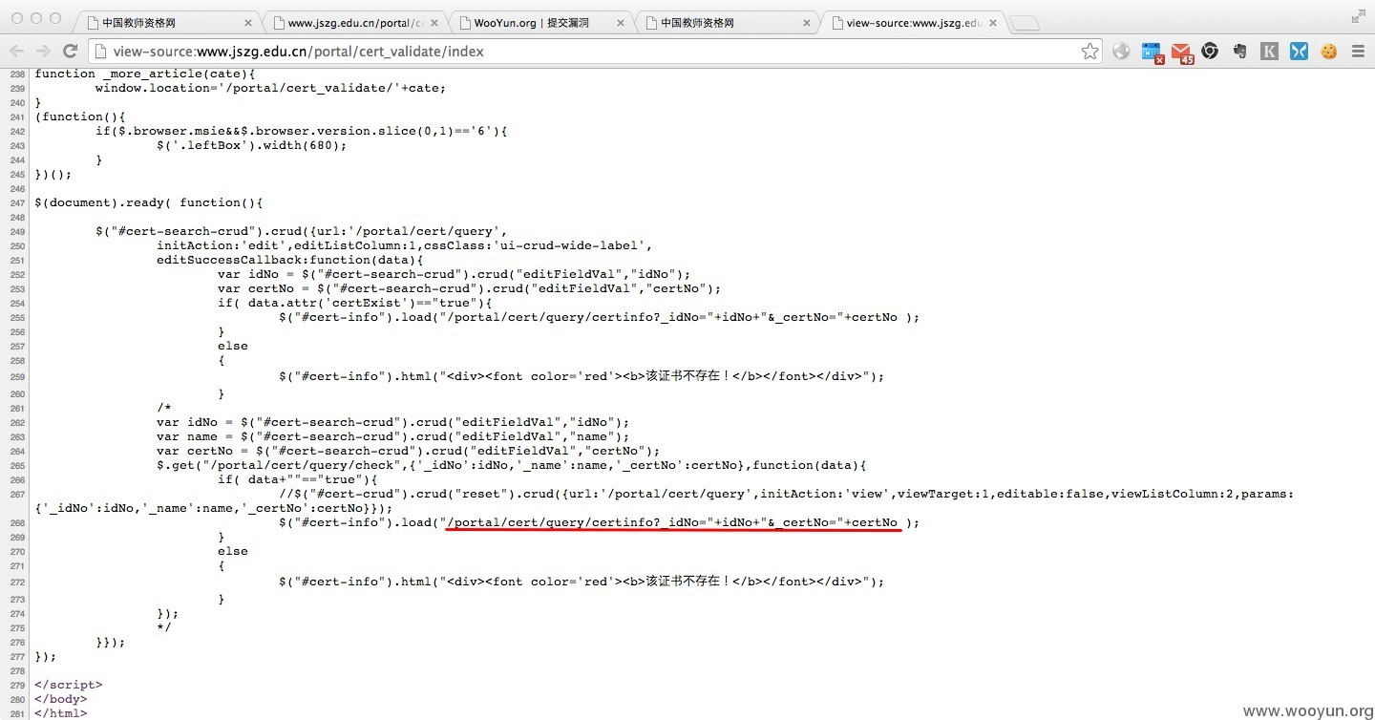Click the $(document).ready line
The image size is (1375, 720).
(149, 202)
